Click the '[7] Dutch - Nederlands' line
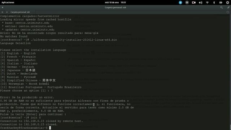Screen dimensions: 231x130 click(19, 74)
